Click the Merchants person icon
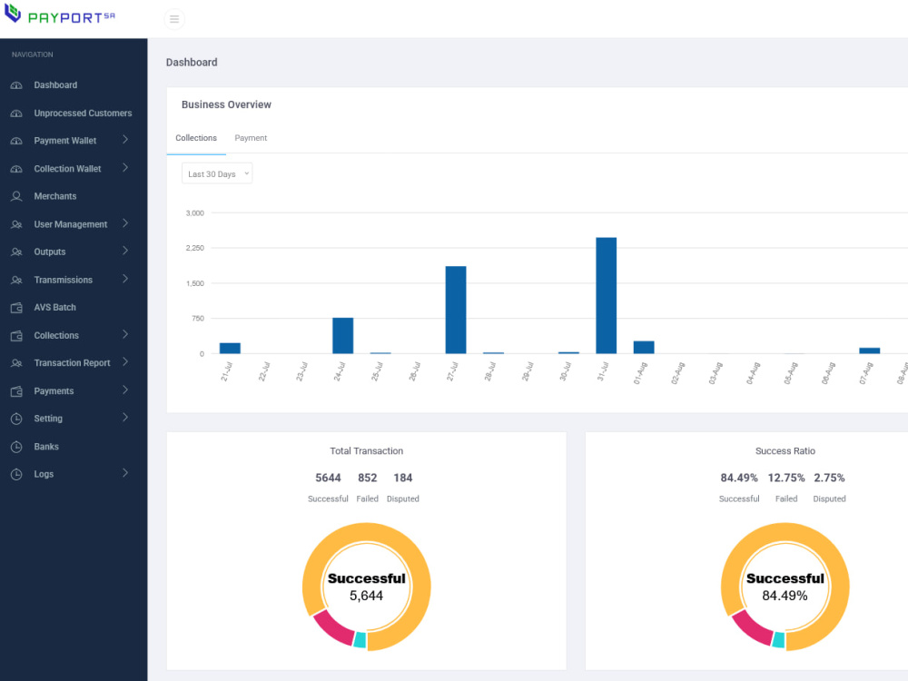908x681 pixels. pyautogui.click(x=16, y=196)
